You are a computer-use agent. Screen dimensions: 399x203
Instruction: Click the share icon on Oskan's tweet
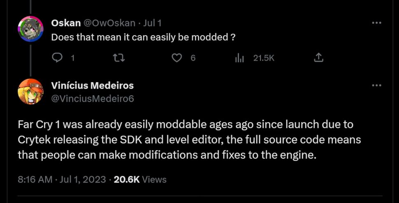(x=318, y=58)
